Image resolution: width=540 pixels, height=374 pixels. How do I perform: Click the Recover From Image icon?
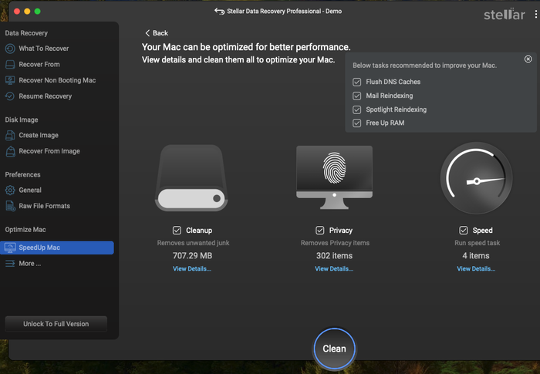click(x=10, y=151)
